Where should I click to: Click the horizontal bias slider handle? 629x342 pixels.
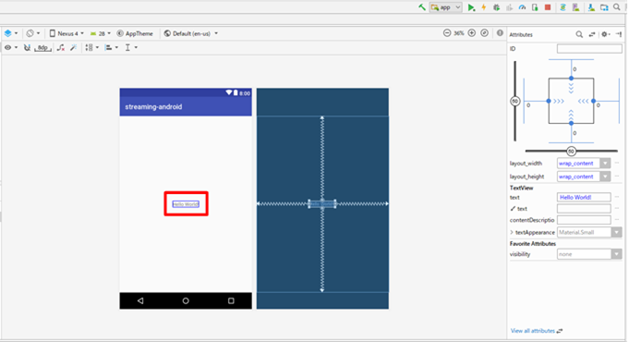click(571, 152)
